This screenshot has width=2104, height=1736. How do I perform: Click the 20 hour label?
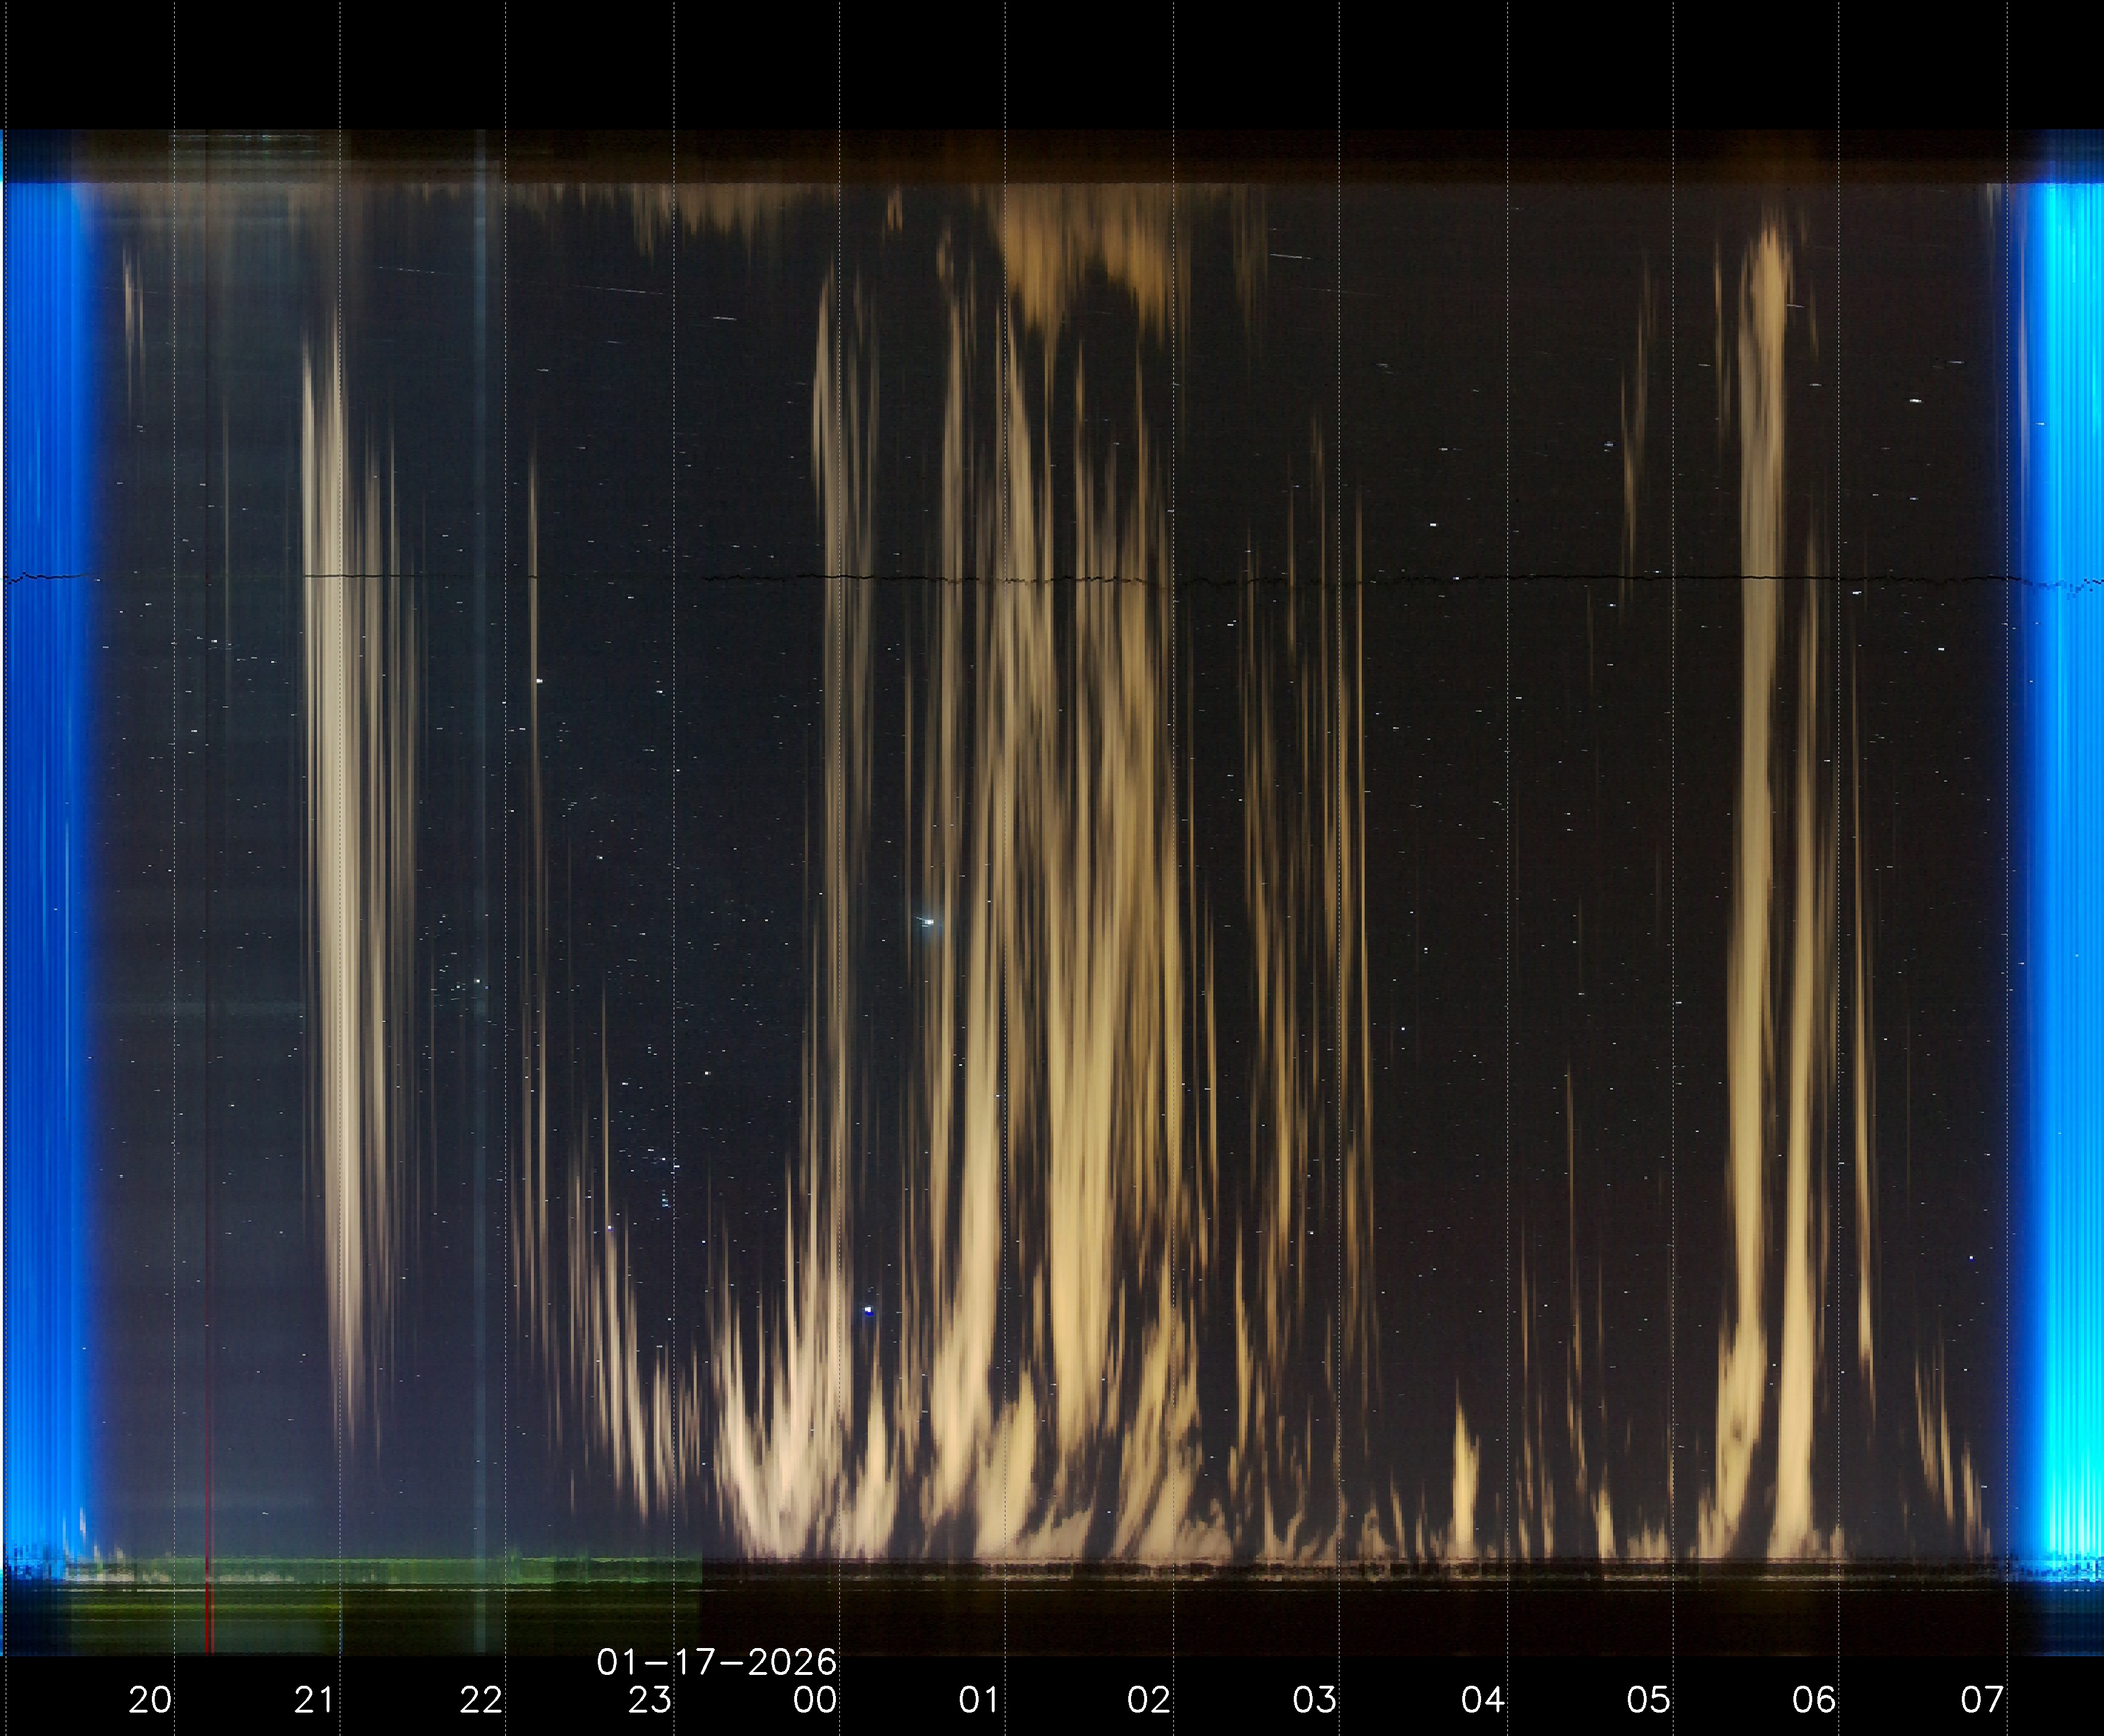[x=150, y=1700]
